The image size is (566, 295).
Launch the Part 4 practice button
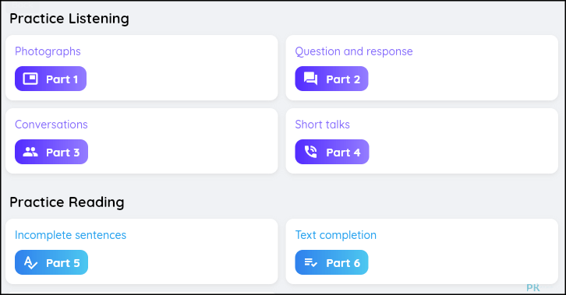(x=332, y=152)
